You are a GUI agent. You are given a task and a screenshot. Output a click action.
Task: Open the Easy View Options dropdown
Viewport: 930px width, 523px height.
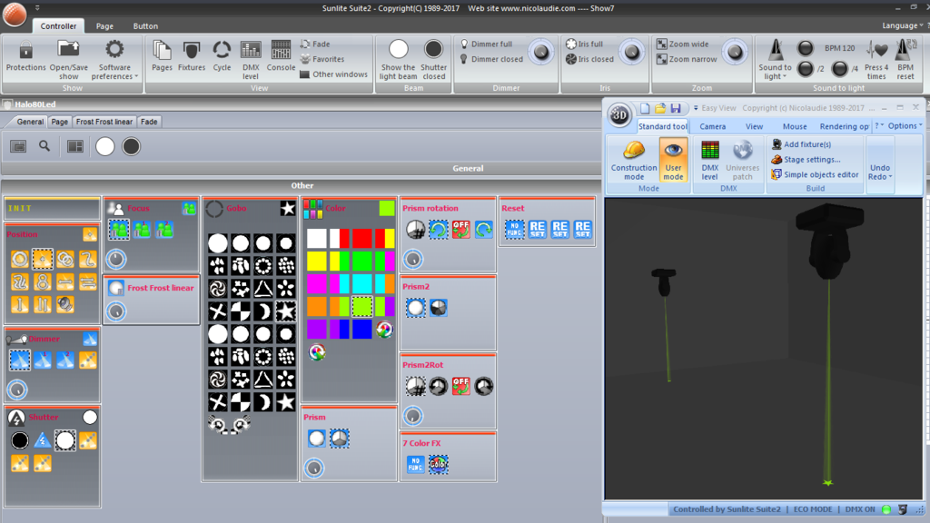(x=905, y=125)
